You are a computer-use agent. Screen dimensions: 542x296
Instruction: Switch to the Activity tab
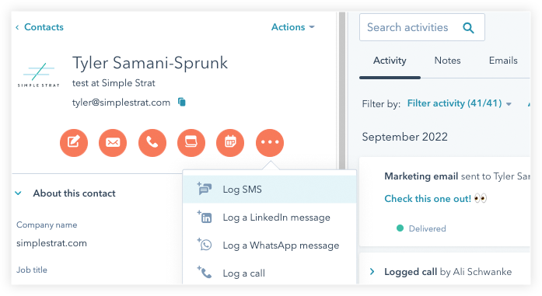tap(390, 61)
